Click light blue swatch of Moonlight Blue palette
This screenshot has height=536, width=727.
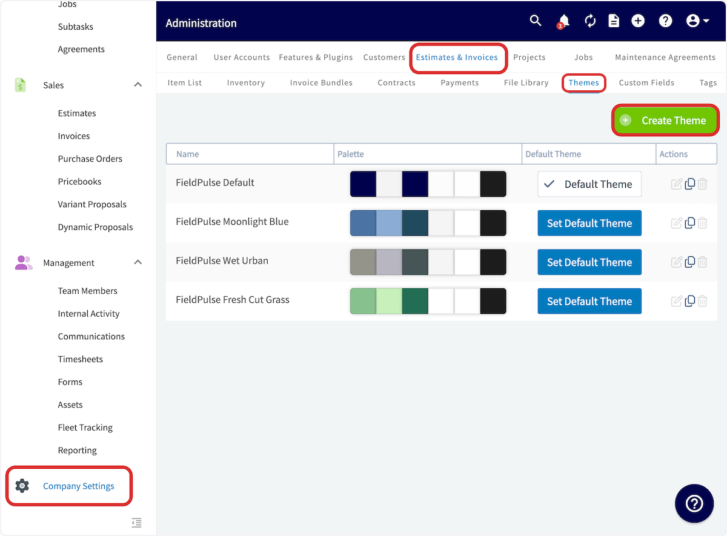point(389,223)
